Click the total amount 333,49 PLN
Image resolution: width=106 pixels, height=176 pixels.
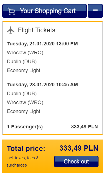point(79,148)
